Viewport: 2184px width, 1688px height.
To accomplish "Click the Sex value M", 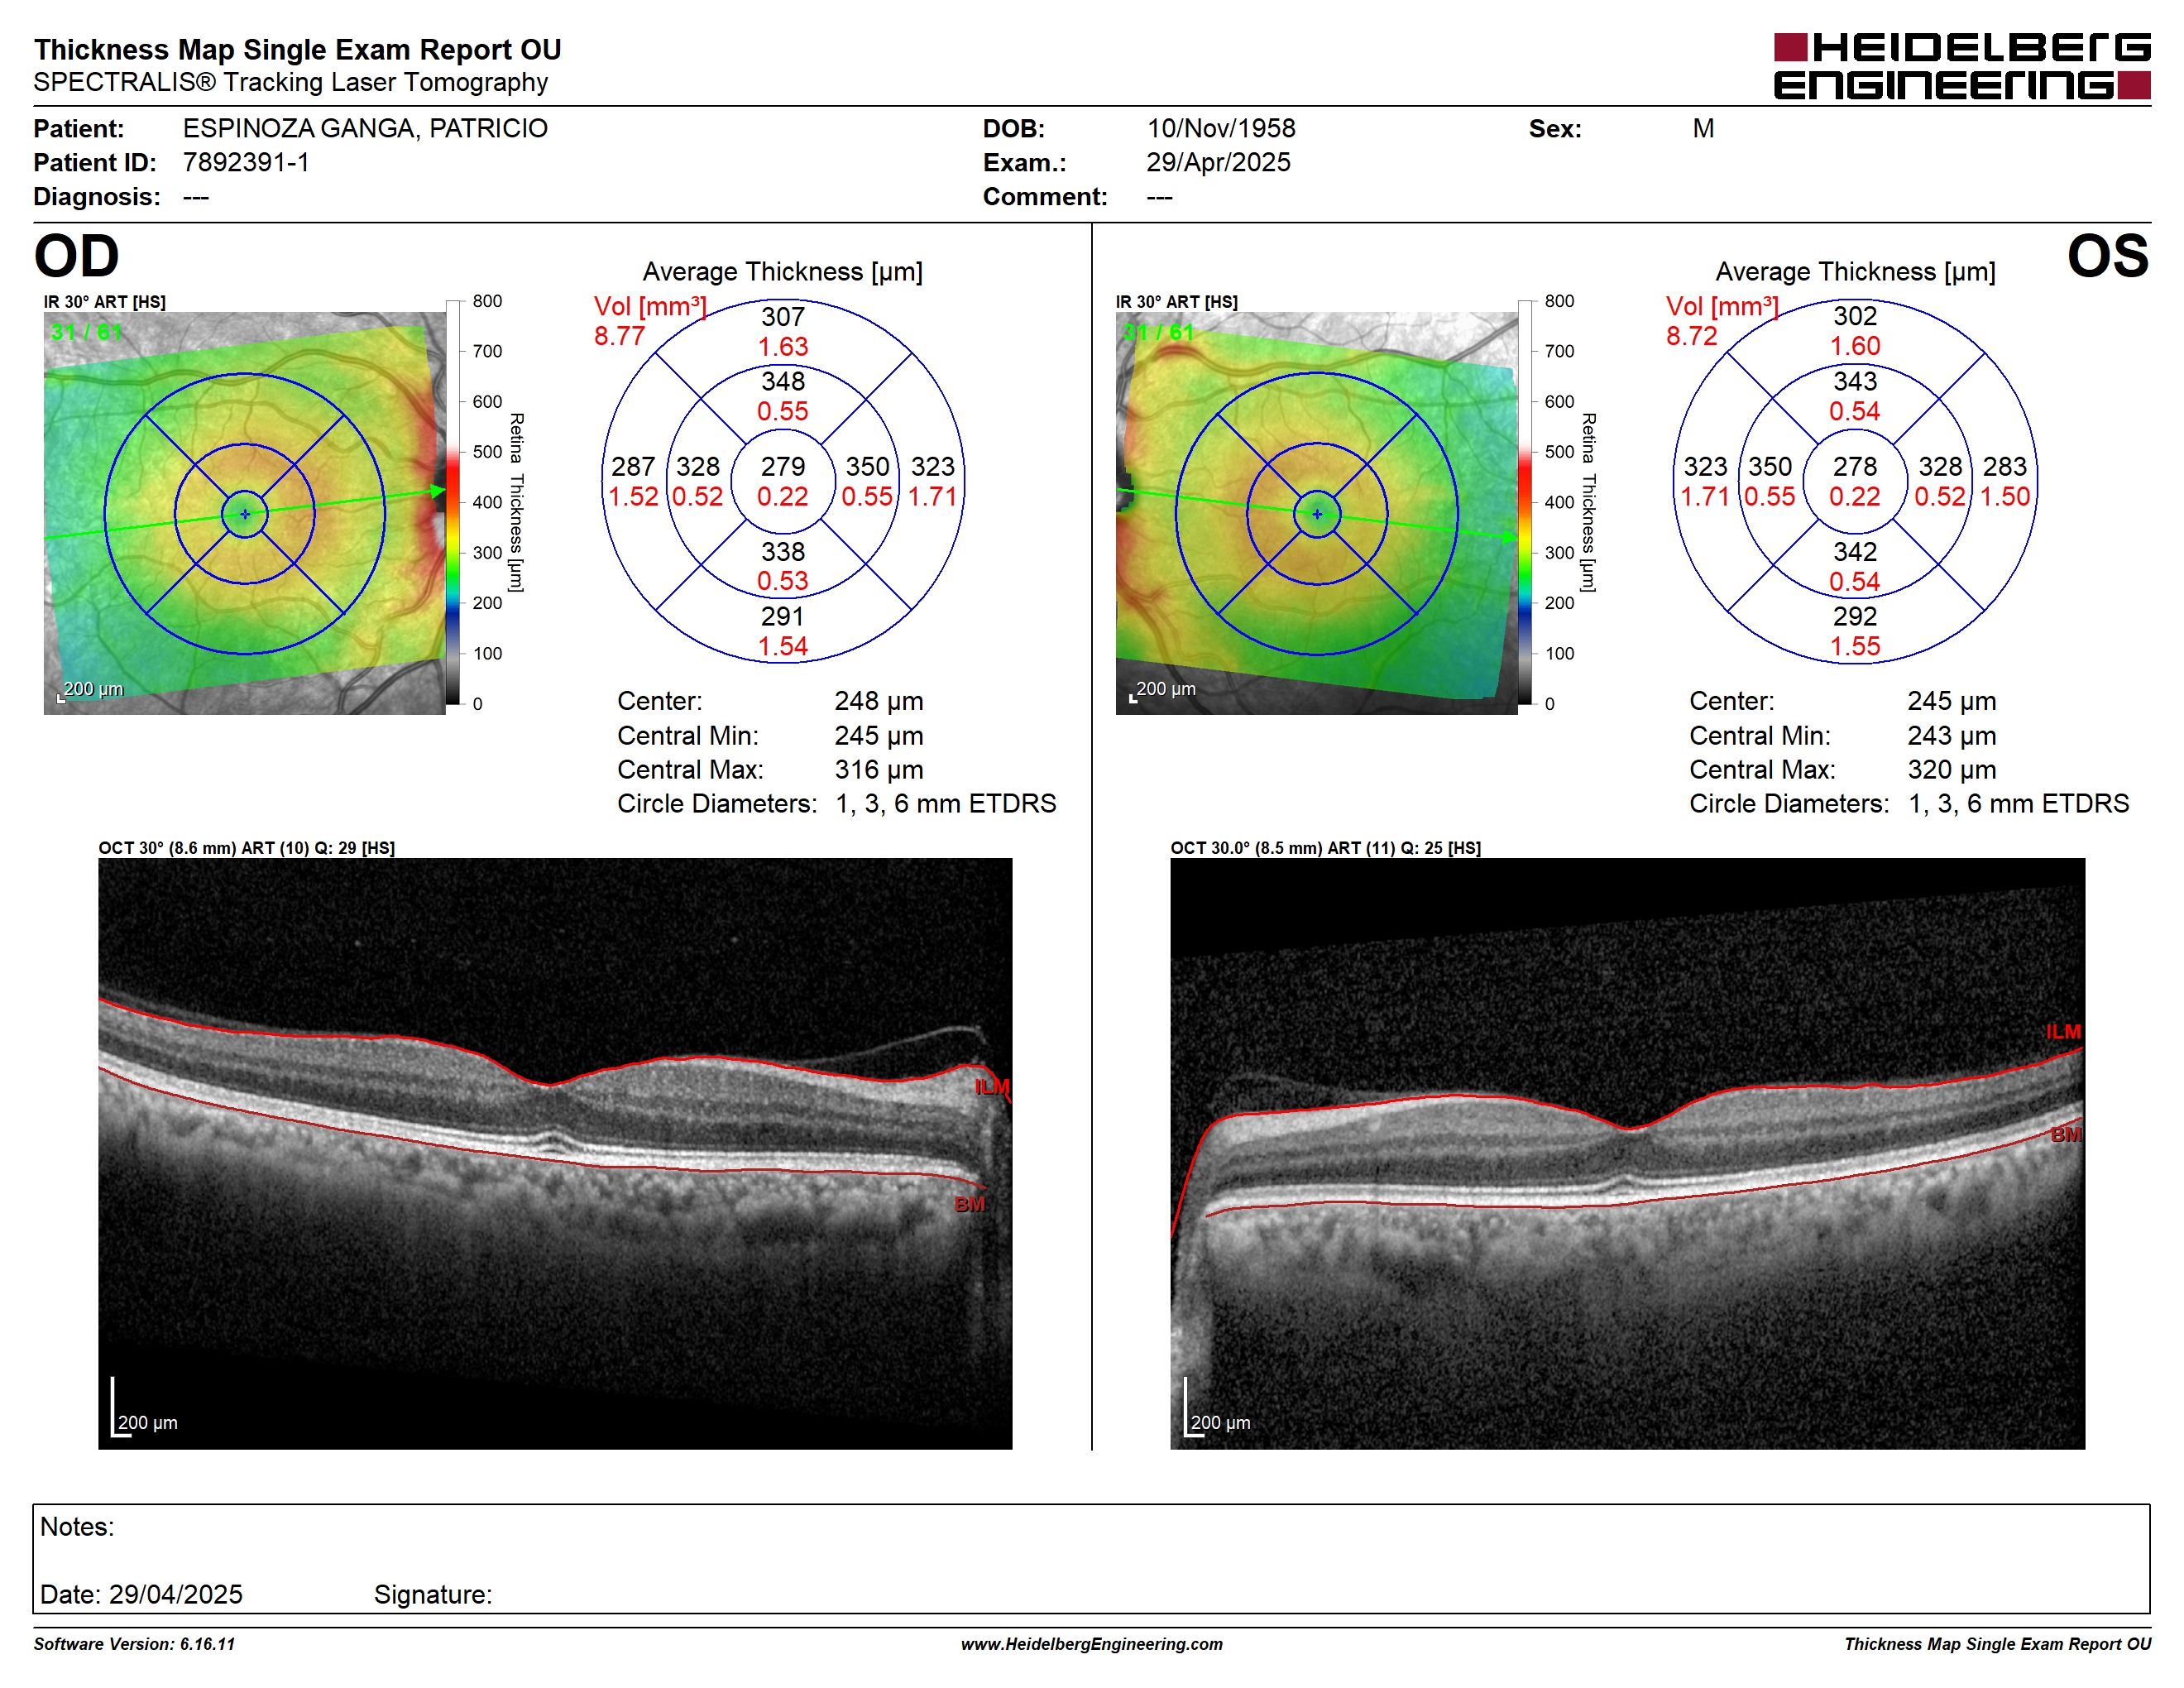I will 1703,129.
